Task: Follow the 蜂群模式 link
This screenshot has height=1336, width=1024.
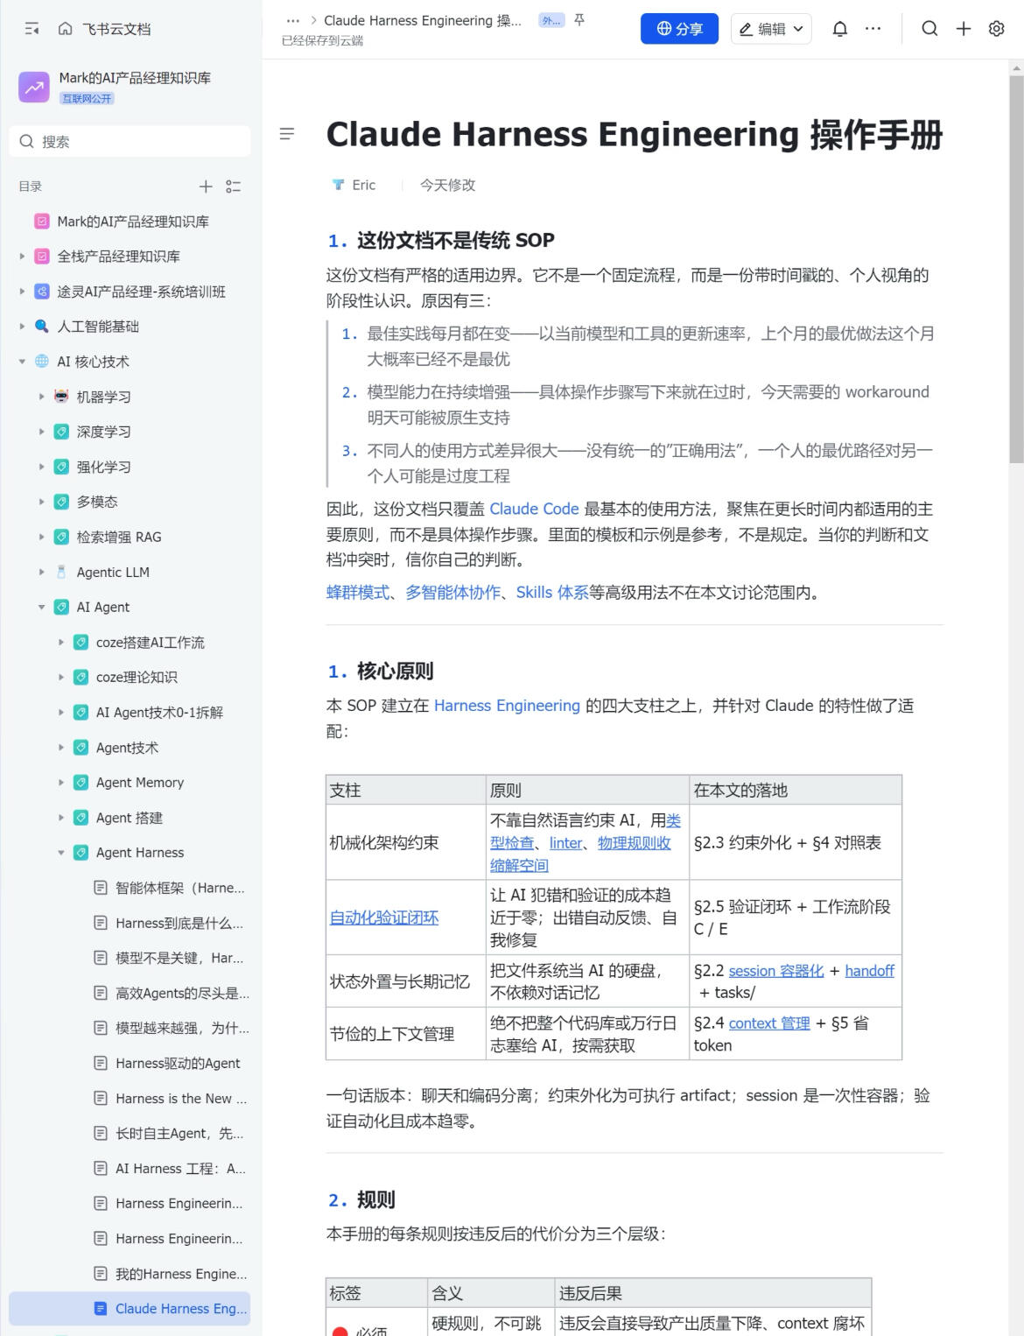Action: pos(358,593)
